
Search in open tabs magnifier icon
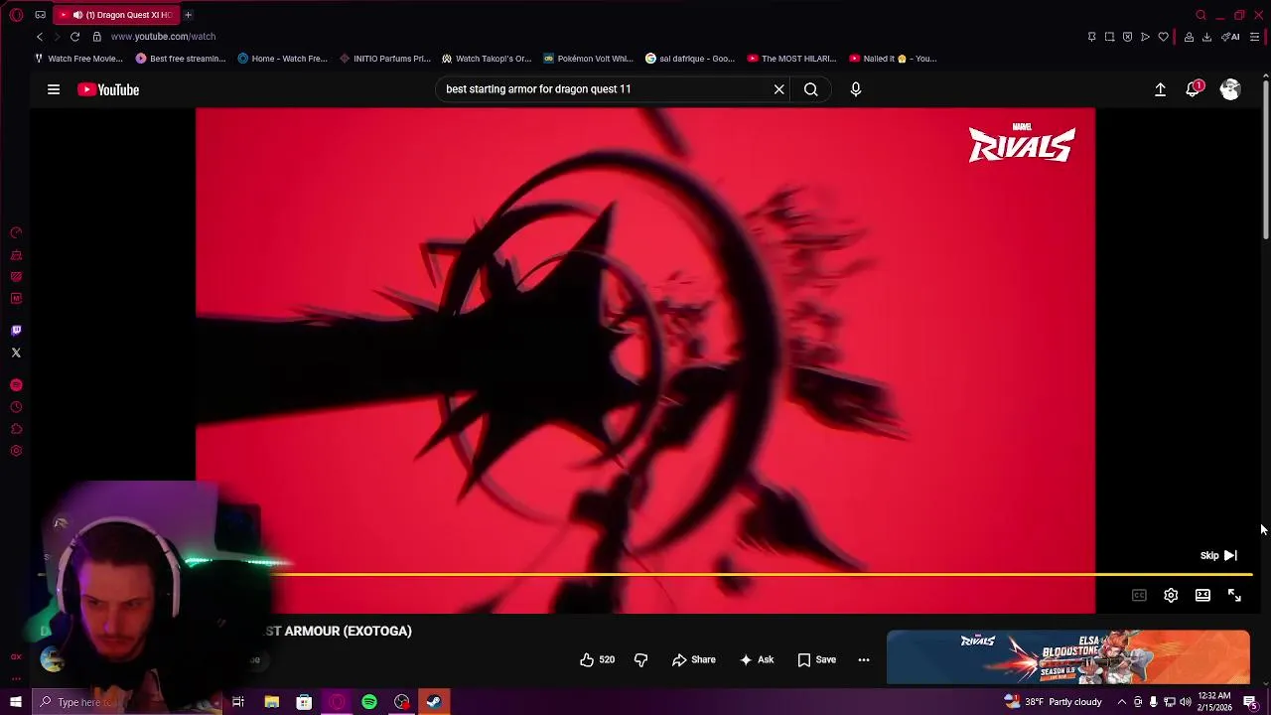click(1200, 15)
